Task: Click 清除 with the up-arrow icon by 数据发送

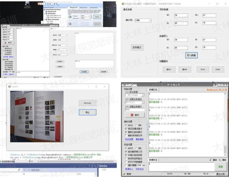Action: pyautogui.click(x=223, y=160)
